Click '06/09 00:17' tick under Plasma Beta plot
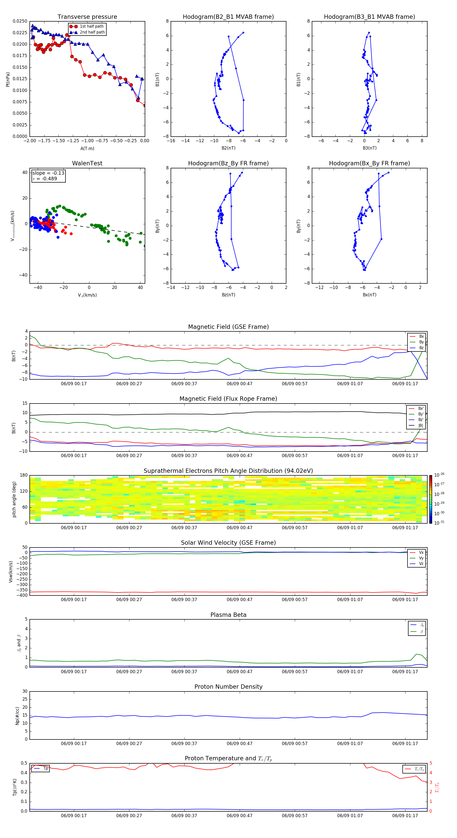457x838 pixels. point(74,672)
